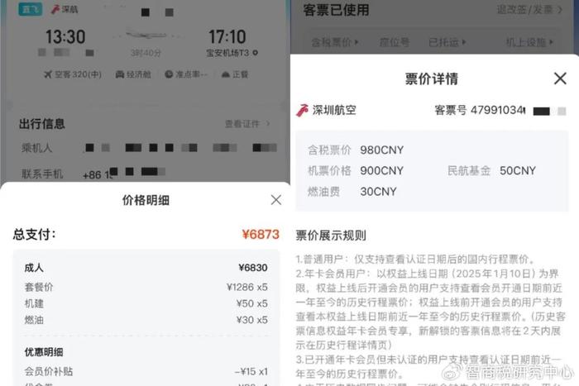Tap the clock icon beside 准点率
The height and width of the screenshot is (386, 579).
point(169,74)
